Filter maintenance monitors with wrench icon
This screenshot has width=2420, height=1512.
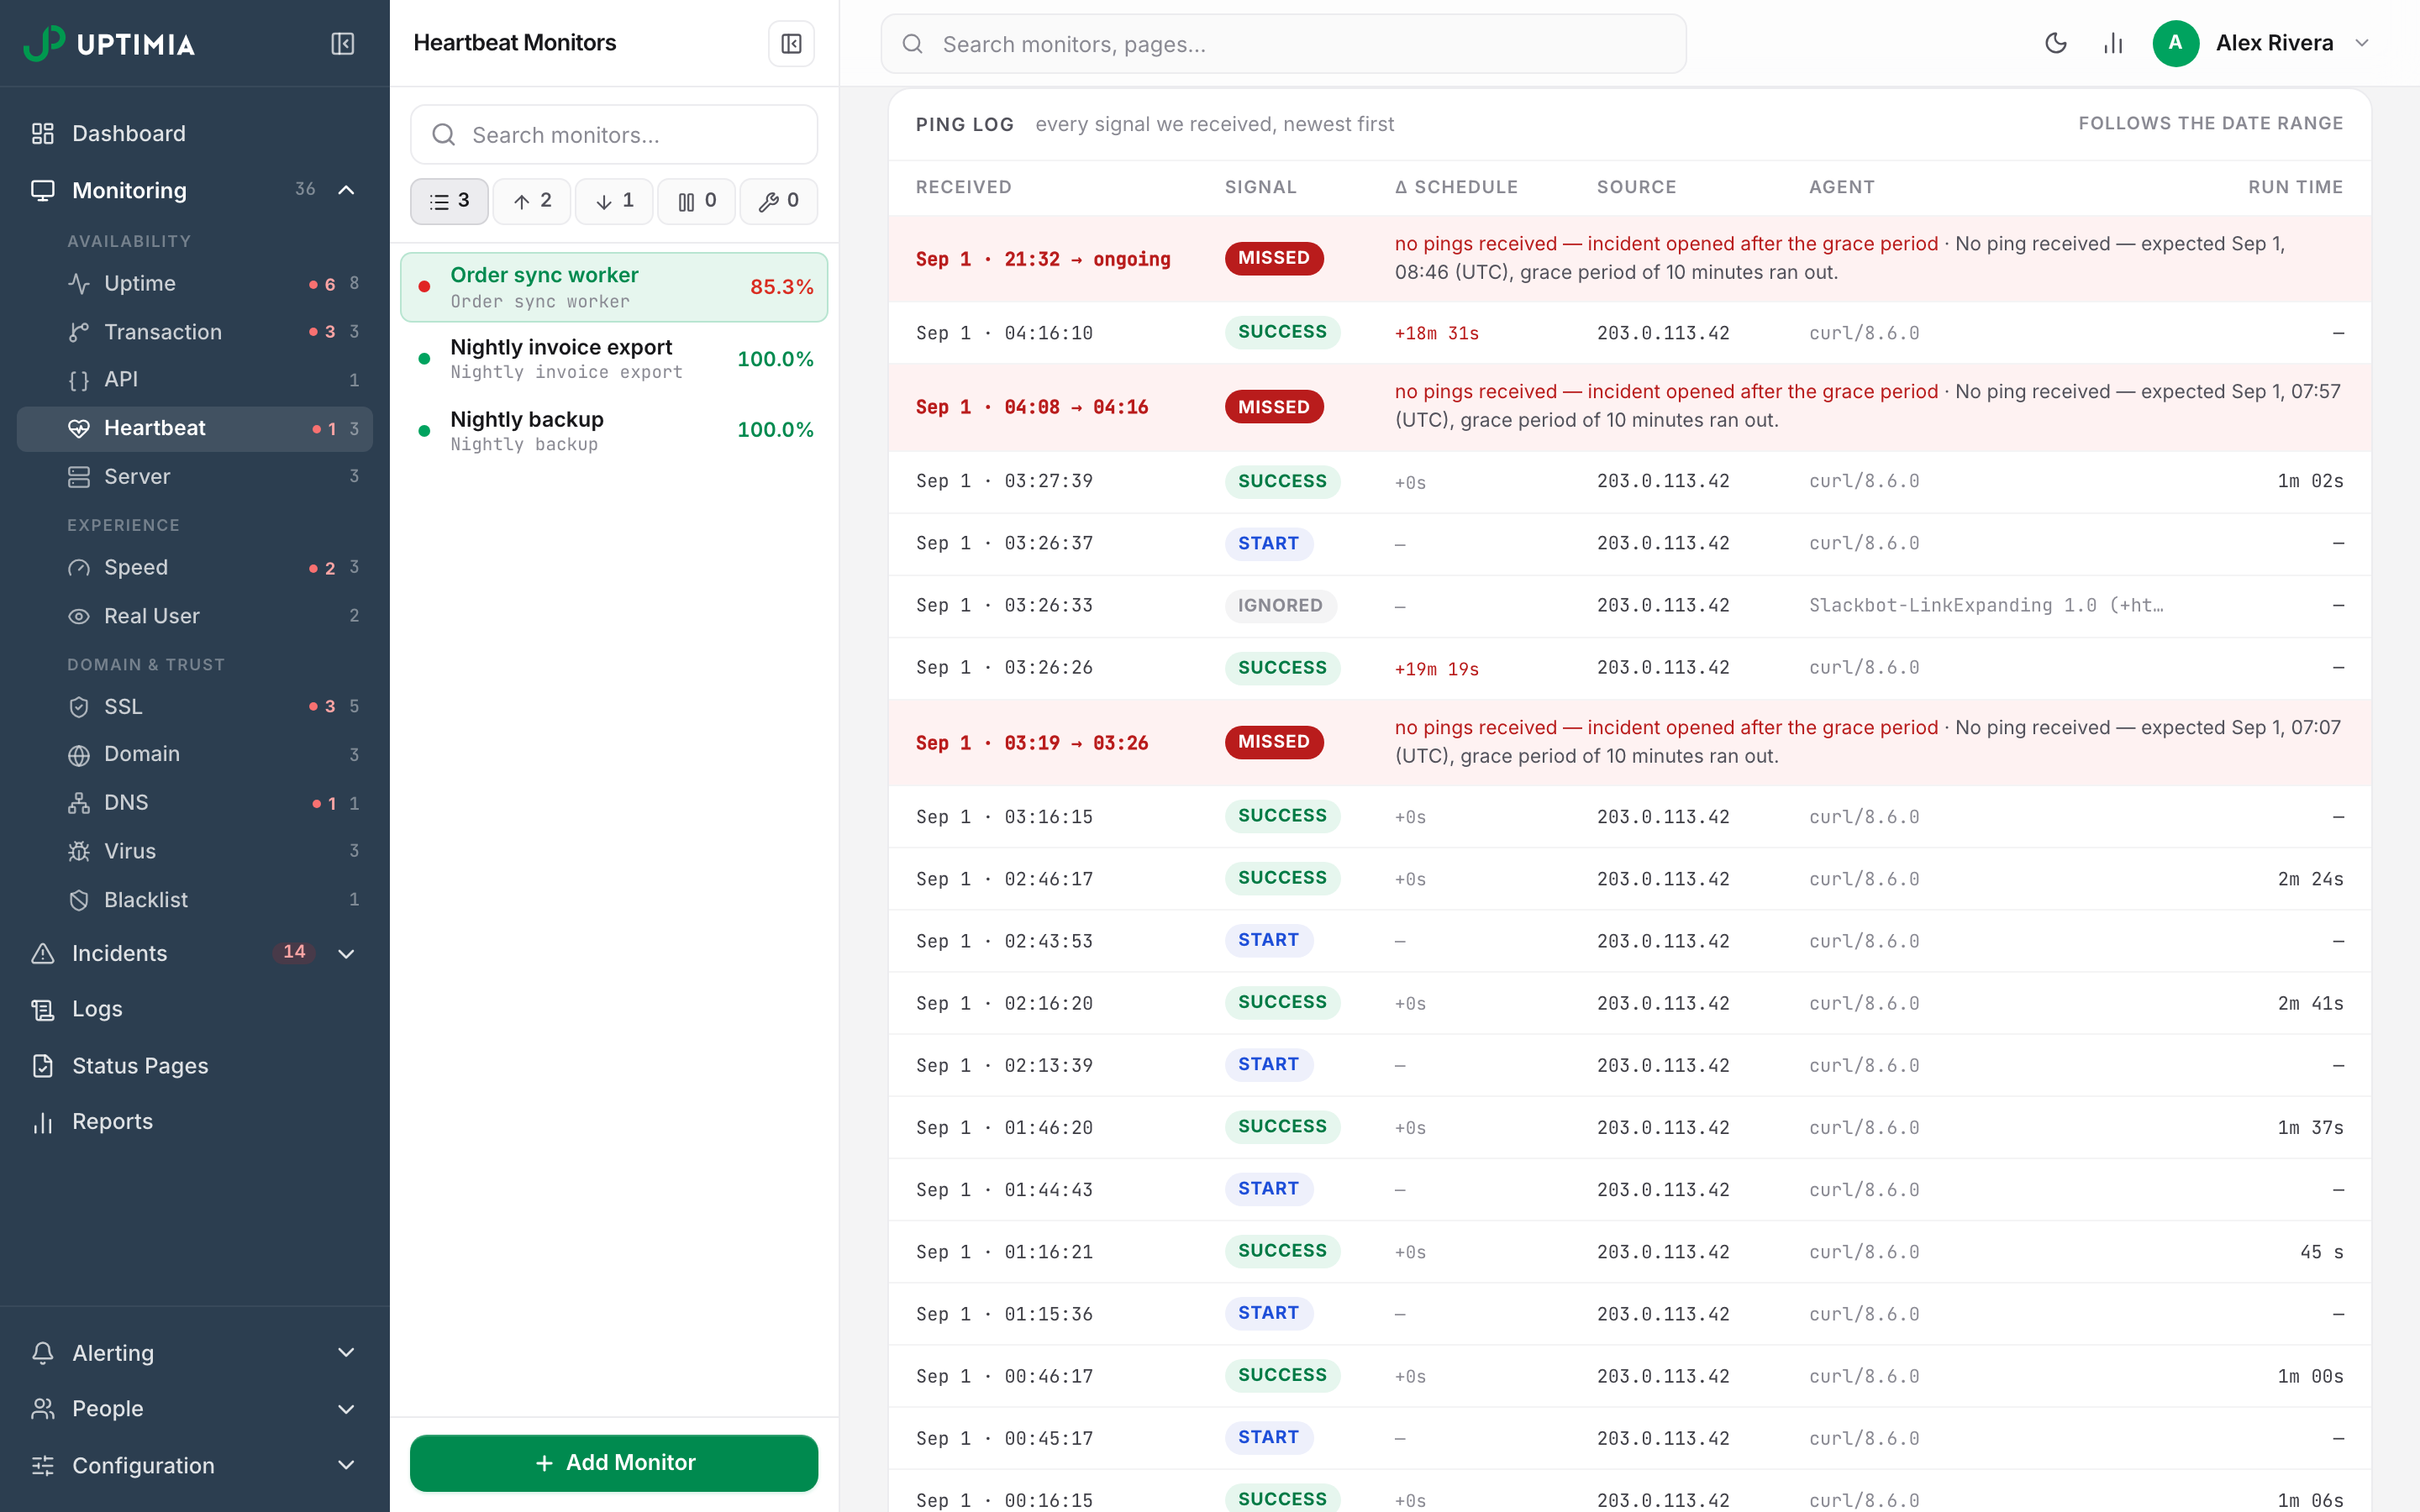[x=779, y=201]
